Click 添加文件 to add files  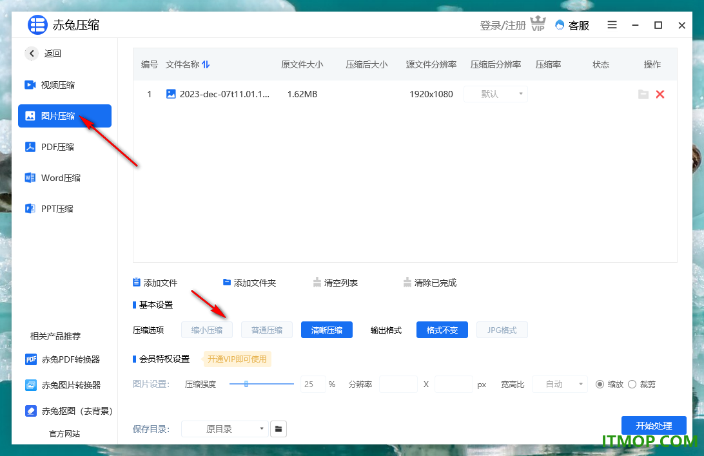pyautogui.click(x=155, y=283)
